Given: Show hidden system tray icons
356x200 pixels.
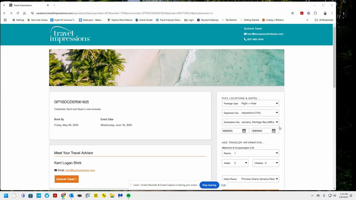Looking at the screenshot, I should (x=312, y=196).
